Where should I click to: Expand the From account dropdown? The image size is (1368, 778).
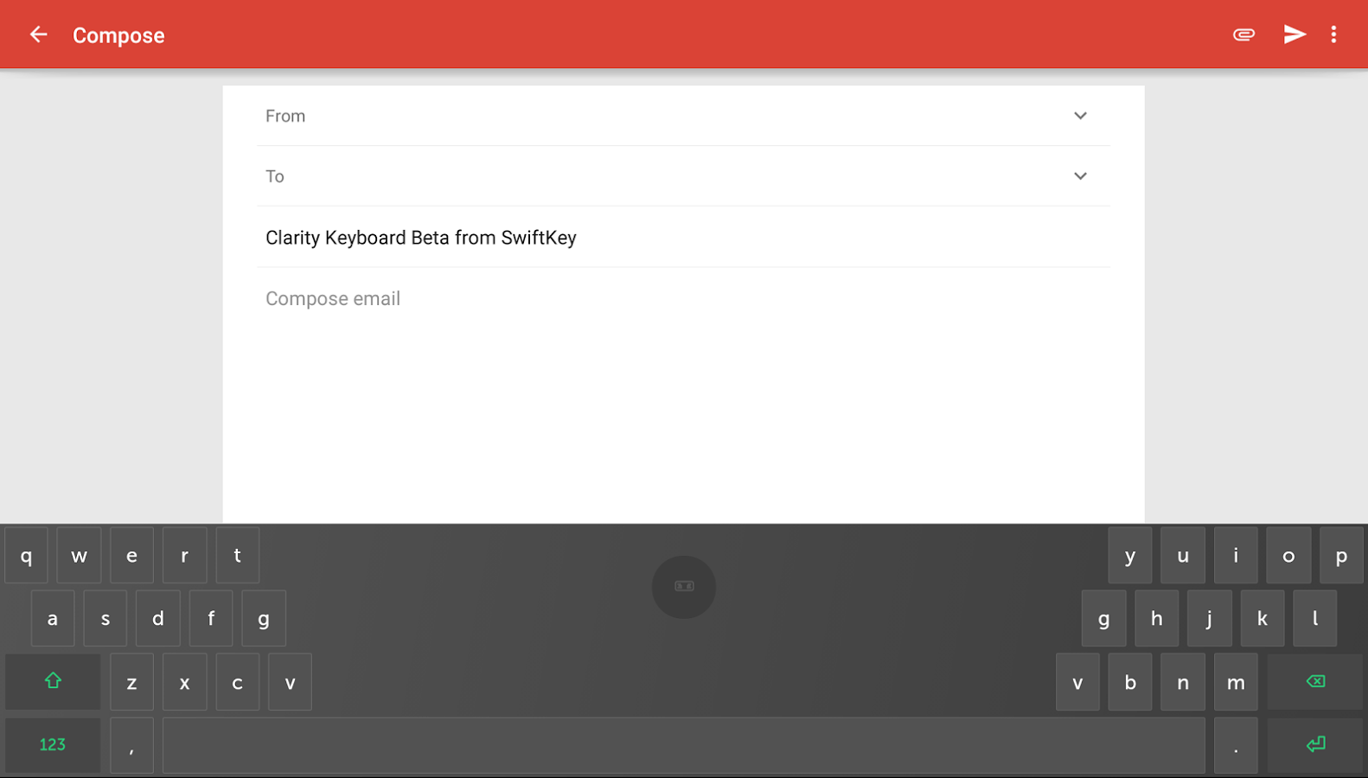click(1080, 116)
